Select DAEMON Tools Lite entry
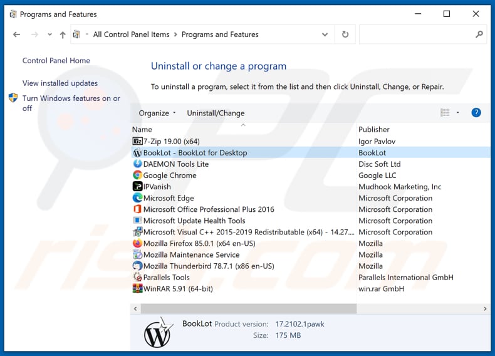Image resolution: width=495 pixels, height=356 pixels. 311,164
